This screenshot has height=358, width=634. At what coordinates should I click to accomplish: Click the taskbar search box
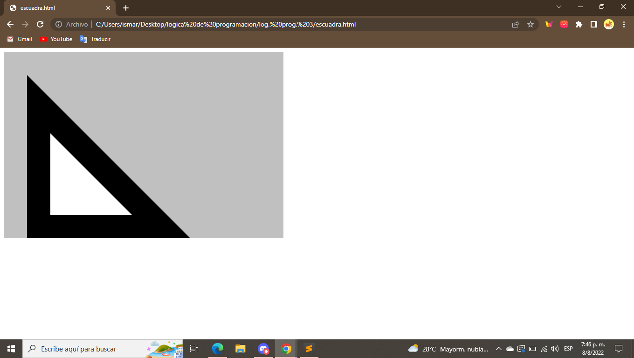coord(103,349)
